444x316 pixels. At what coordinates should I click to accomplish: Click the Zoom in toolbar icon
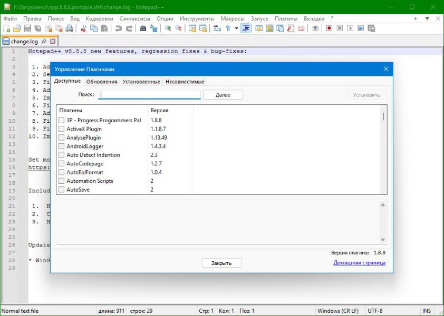(x=168, y=28)
